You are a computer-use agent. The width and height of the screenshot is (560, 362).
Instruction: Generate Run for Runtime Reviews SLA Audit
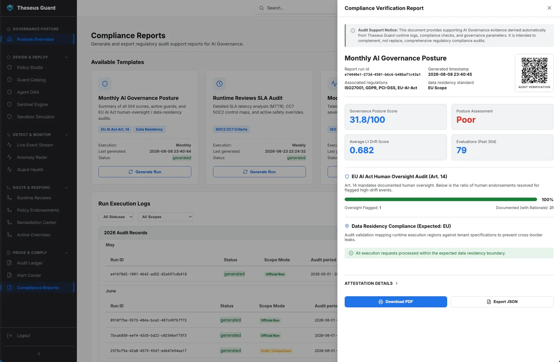pyautogui.click(x=259, y=172)
